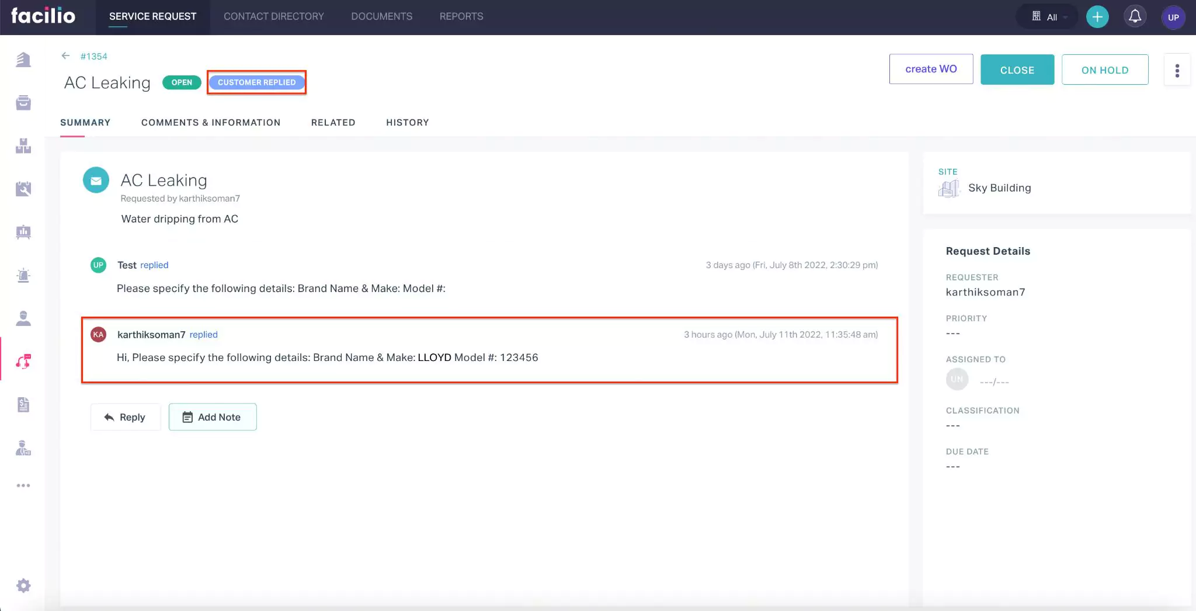
Task: Open the people sidebar icon
Action: coord(23,318)
